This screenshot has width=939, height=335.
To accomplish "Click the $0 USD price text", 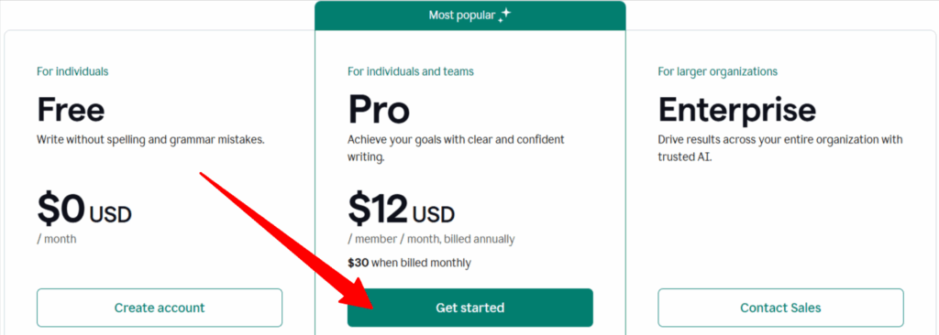I will click(83, 208).
